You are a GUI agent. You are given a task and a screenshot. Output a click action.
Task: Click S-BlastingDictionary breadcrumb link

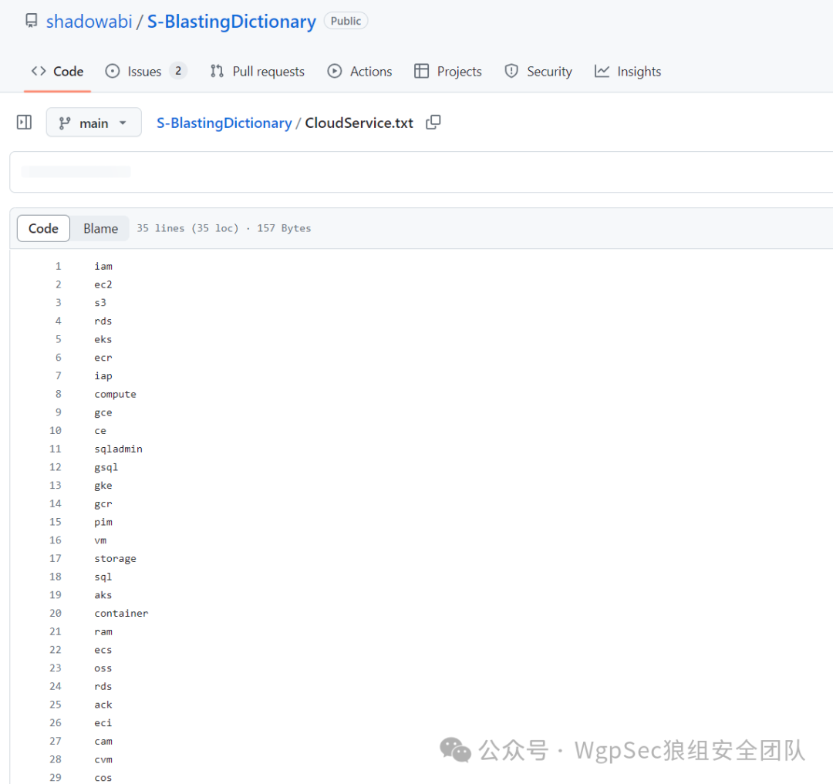coord(224,123)
